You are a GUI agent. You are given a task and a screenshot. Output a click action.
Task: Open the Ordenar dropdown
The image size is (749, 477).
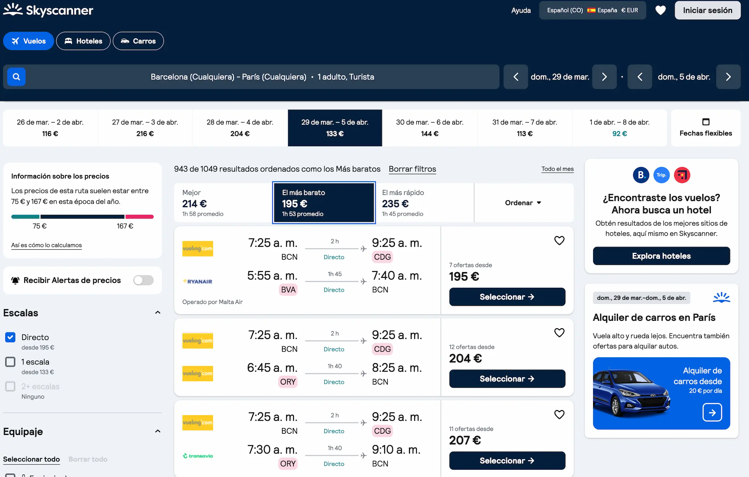click(x=523, y=203)
